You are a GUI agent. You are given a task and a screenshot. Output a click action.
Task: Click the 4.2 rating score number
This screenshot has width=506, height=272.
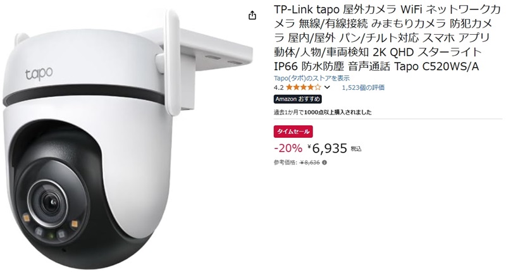(278, 87)
